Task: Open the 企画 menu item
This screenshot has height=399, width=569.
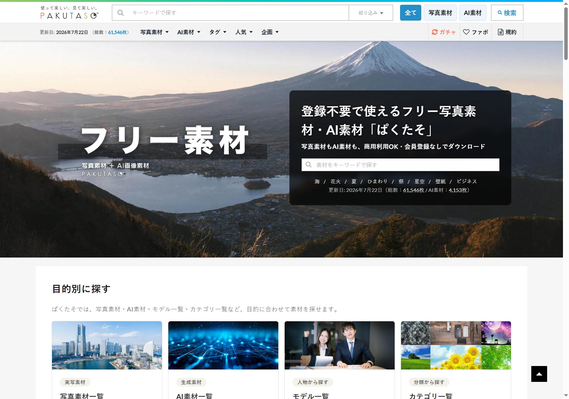Action: point(270,32)
